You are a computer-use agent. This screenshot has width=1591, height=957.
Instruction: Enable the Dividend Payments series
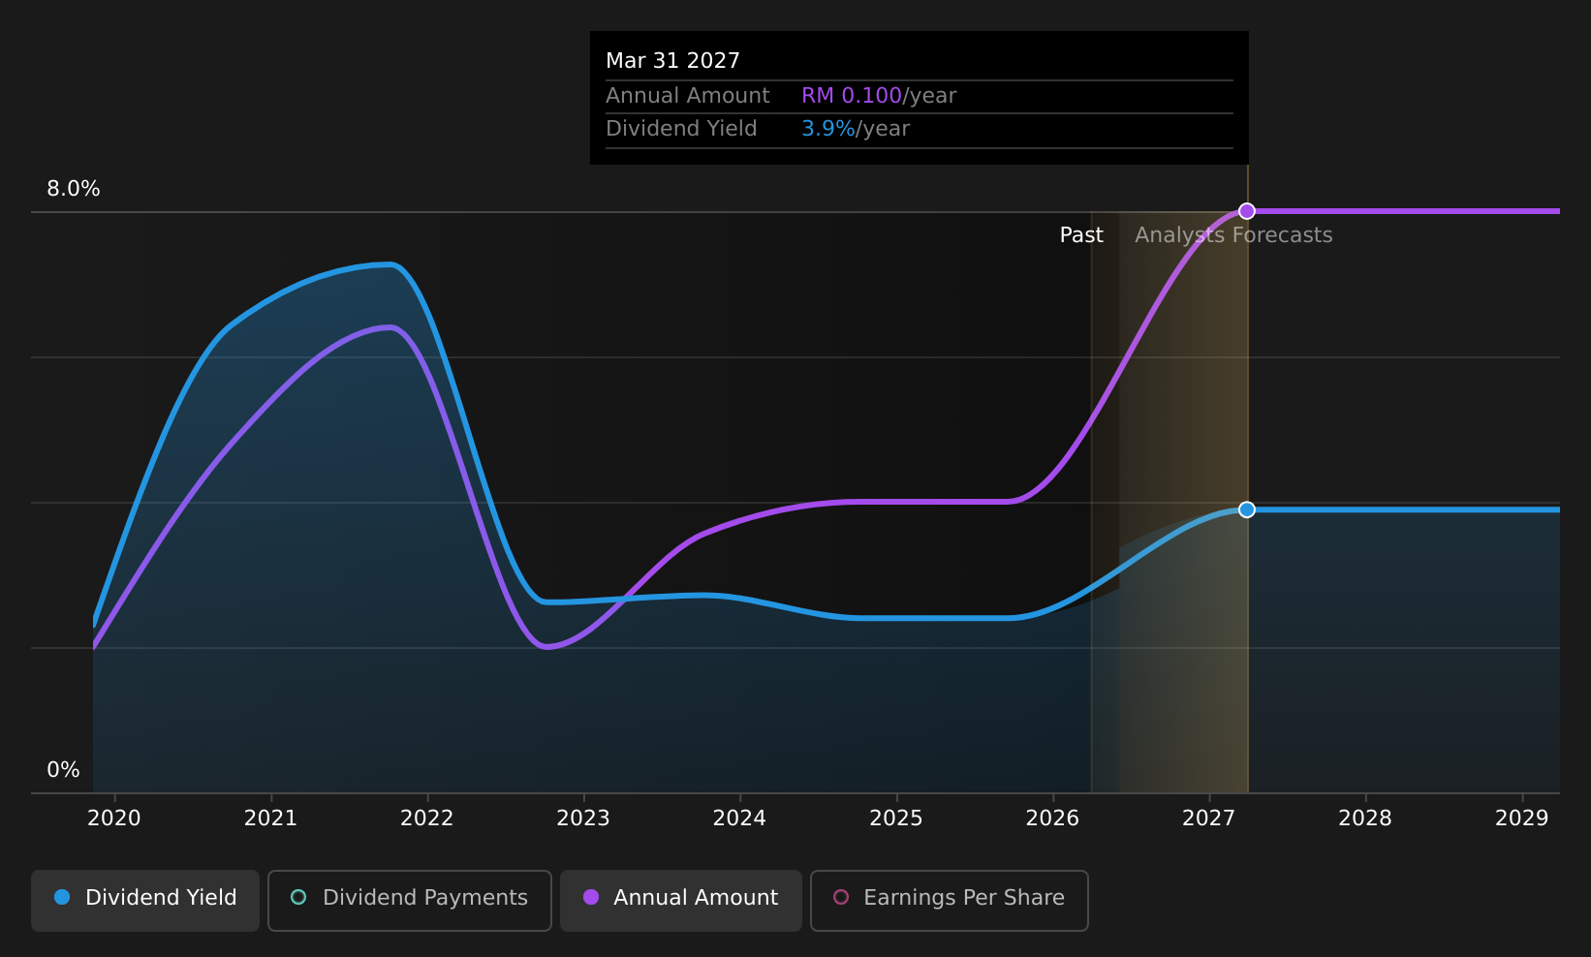pyautogui.click(x=410, y=901)
